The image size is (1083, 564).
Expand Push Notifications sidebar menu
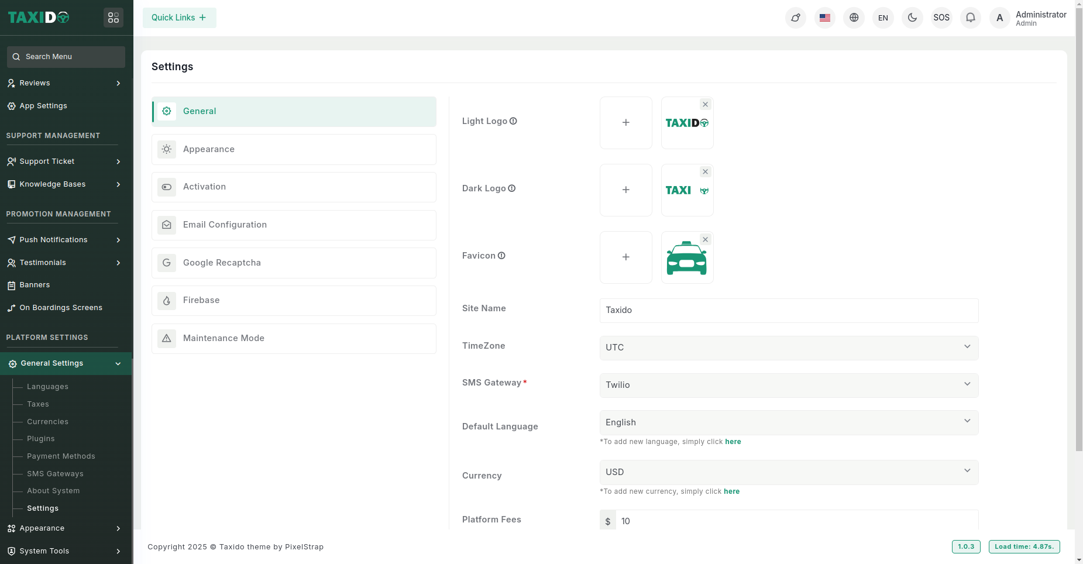(x=64, y=240)
